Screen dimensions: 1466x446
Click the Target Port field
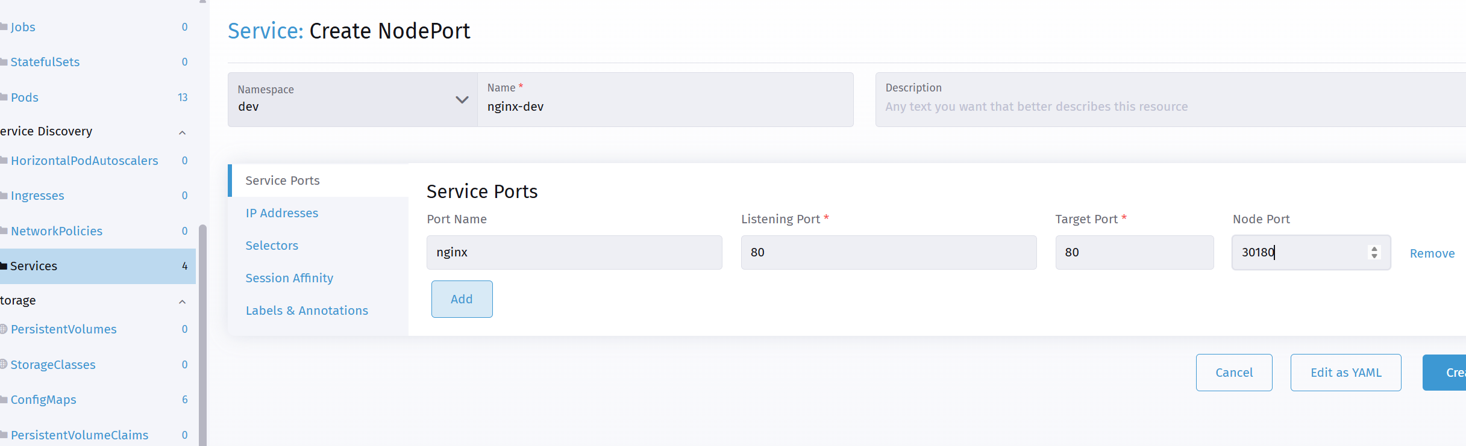(1135, 252)
